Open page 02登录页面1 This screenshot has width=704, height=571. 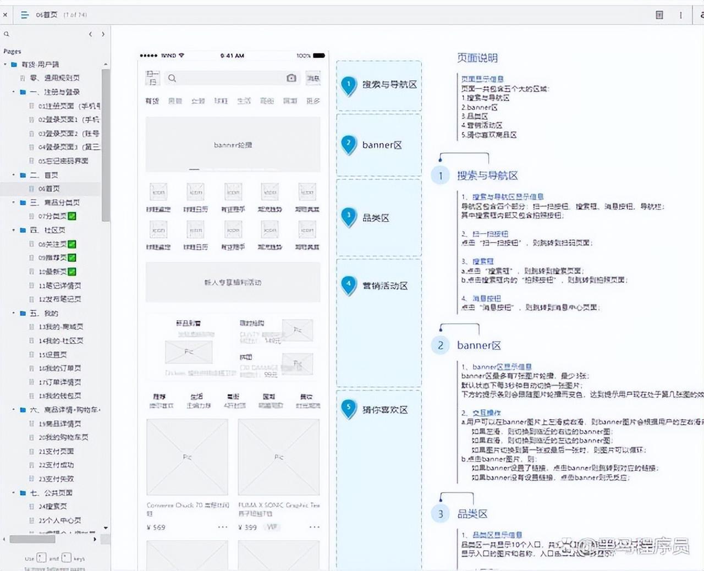[x=68, y=119]
